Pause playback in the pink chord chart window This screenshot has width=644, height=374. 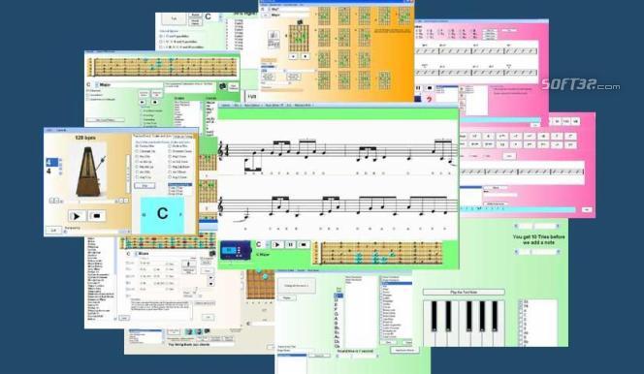(x=418, y=88)
